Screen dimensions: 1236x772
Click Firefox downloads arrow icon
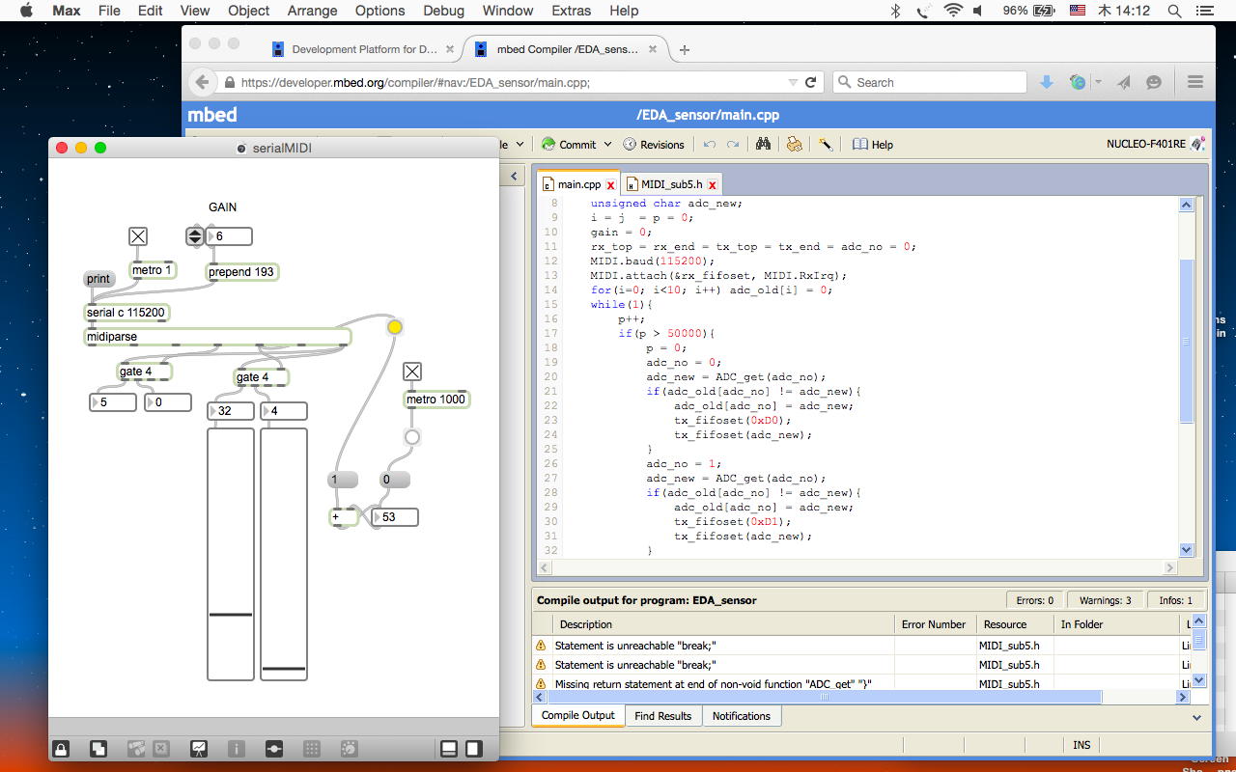1046,82
